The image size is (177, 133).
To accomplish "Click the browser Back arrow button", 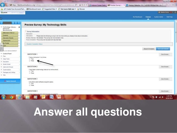I will (2, 5).
